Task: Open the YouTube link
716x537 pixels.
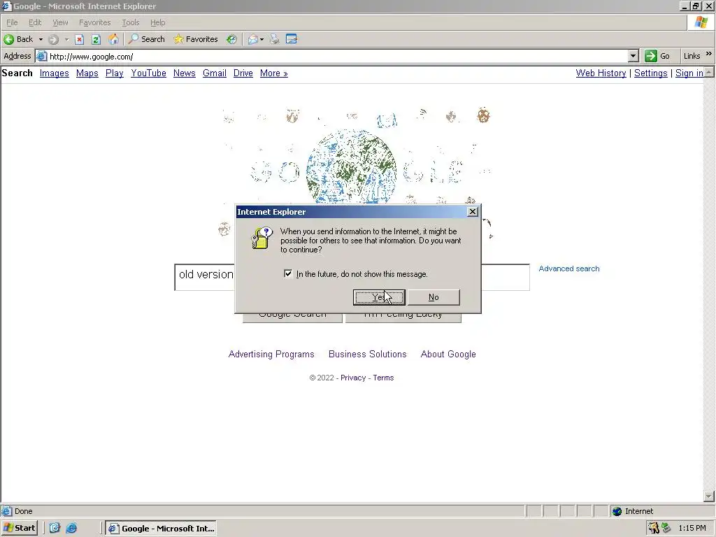Action: pyautogui.click(x=148, y=73)
